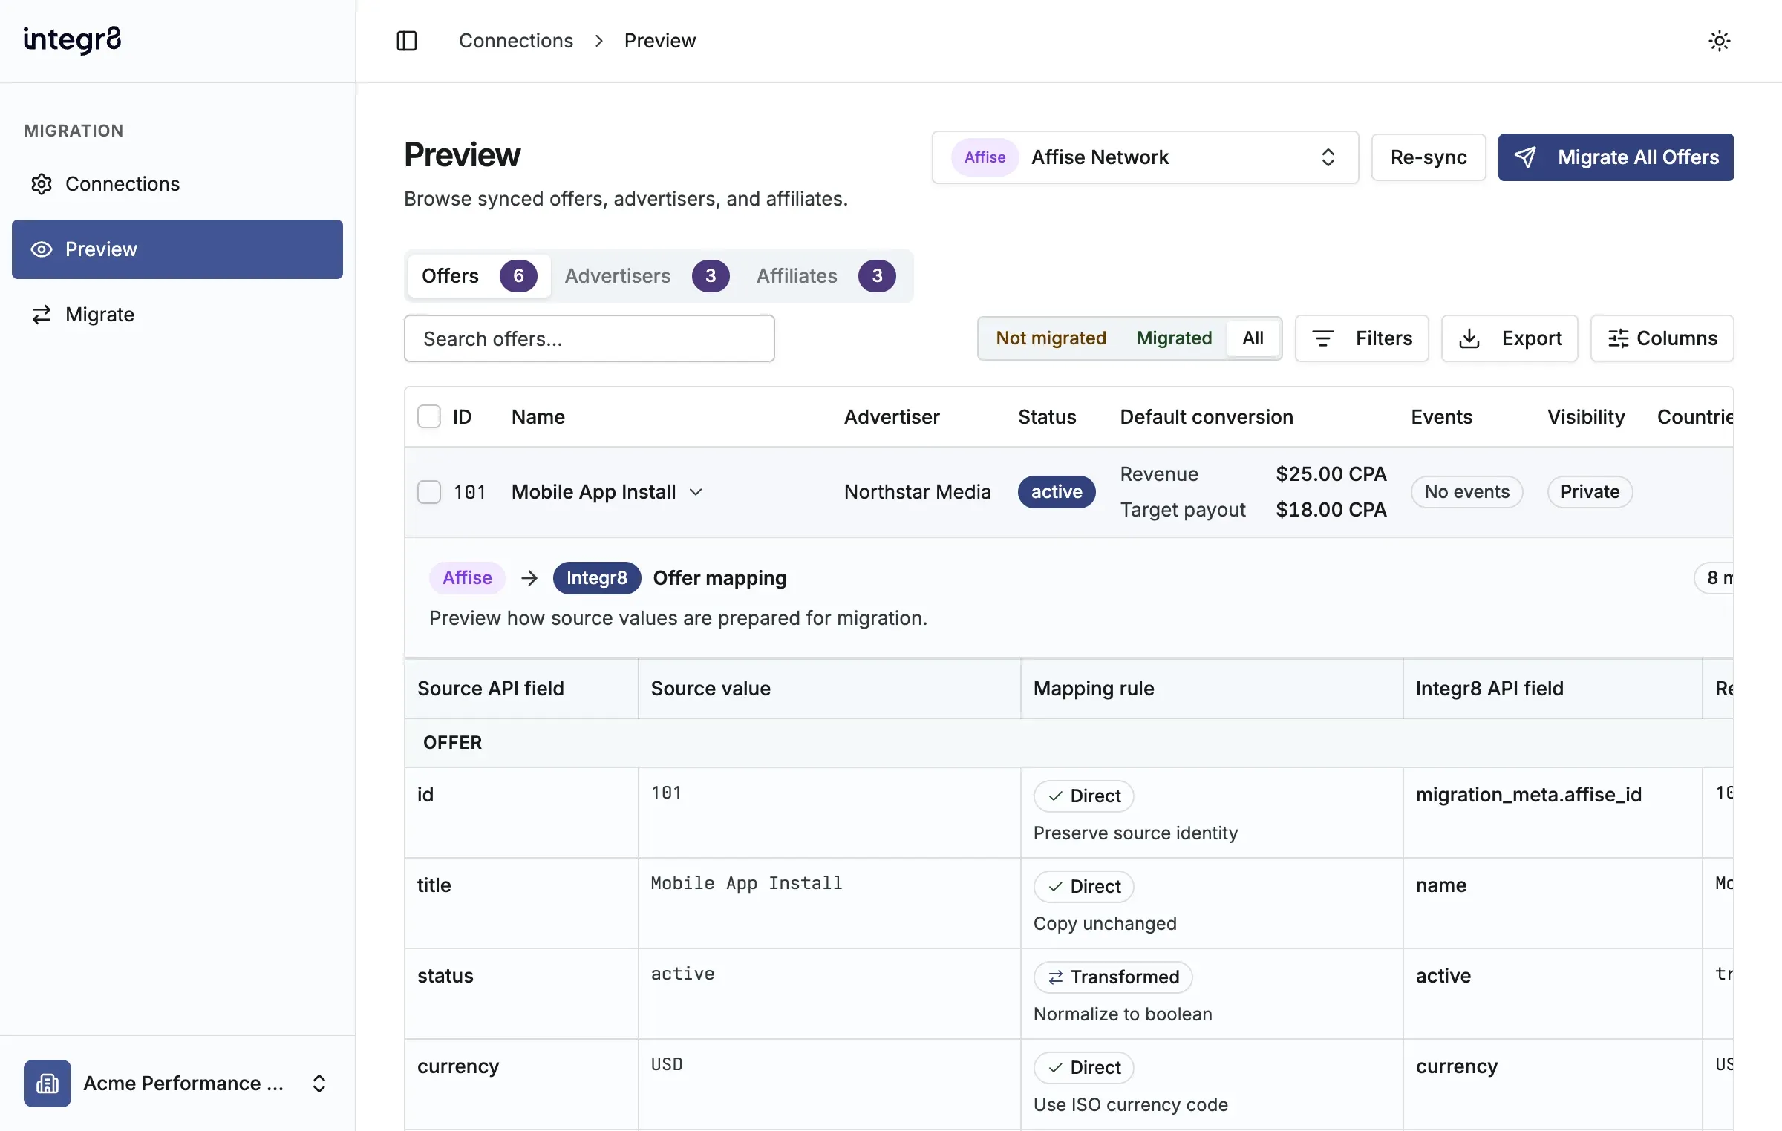Click the filter lines icon
The image size is (1782, 1131).
point(1323,338)
